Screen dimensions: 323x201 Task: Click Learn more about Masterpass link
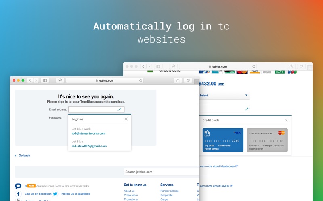218,166
